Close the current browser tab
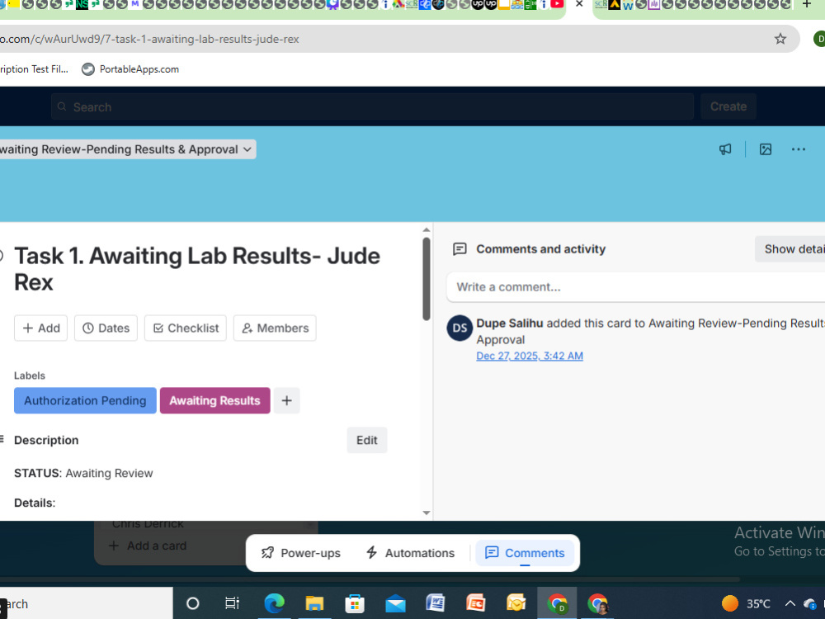 pyautogui.click(x=579, y=5)
